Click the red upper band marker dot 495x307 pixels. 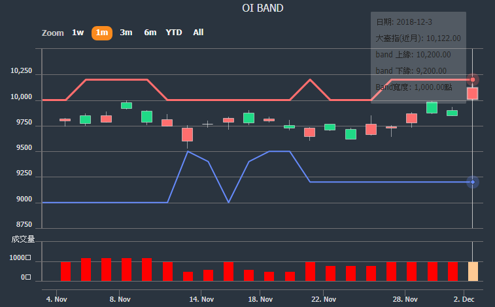tap(473, 80)
